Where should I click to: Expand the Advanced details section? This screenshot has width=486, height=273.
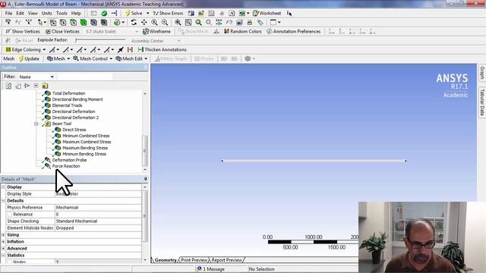pyautogui.click(x=3, y=249)
